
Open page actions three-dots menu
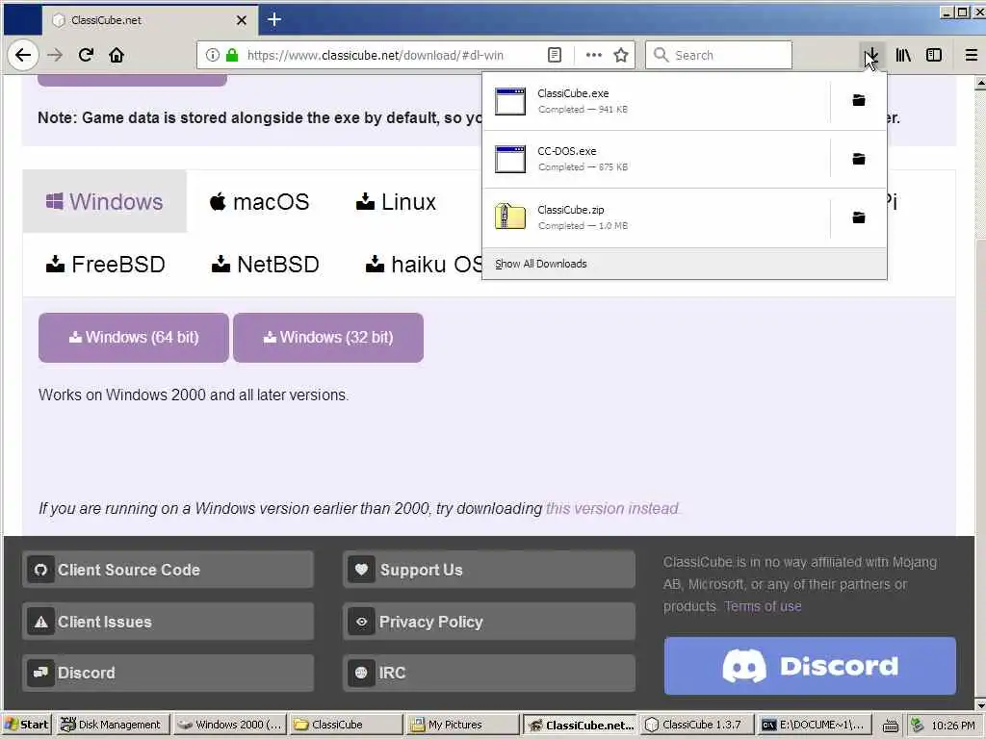(x=593, y=55)
